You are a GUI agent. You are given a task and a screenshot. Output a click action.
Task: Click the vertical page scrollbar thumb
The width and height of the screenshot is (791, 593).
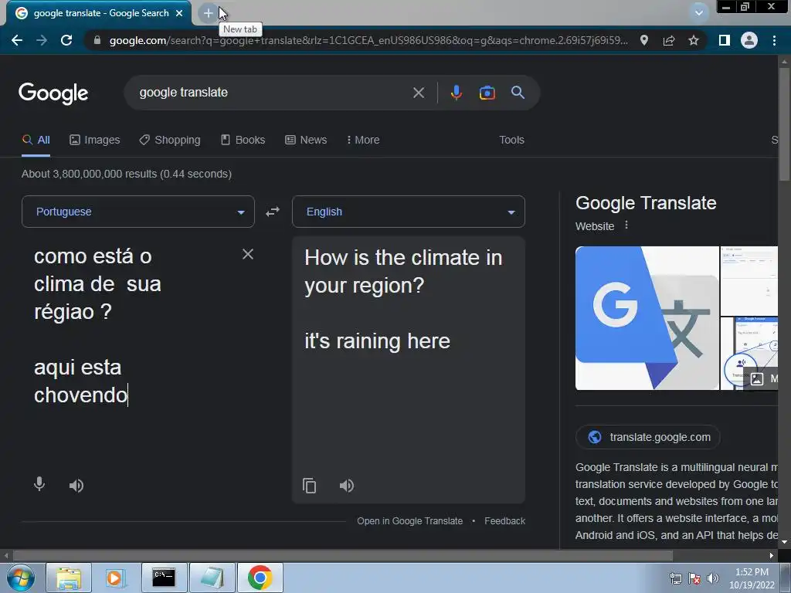coord(784,124)
